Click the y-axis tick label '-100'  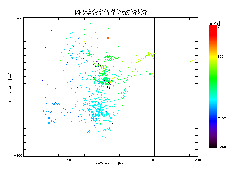pos(18,122)
